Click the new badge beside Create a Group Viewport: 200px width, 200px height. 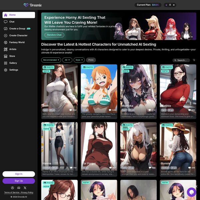point(29,29)
